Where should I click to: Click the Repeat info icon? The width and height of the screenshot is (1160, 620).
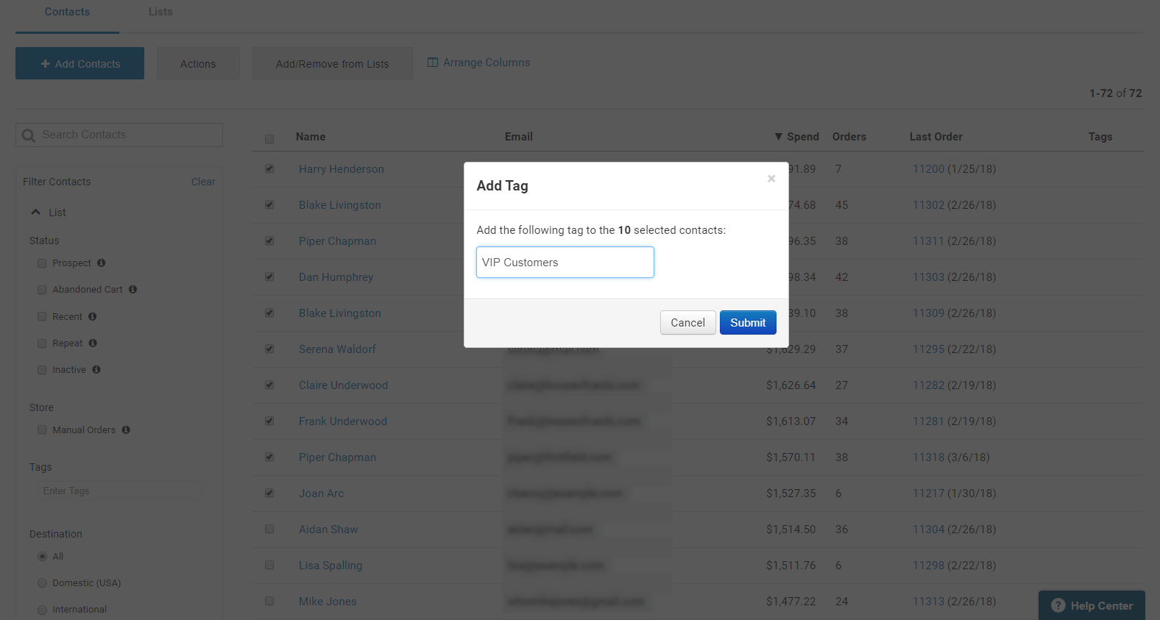(93, 343)
